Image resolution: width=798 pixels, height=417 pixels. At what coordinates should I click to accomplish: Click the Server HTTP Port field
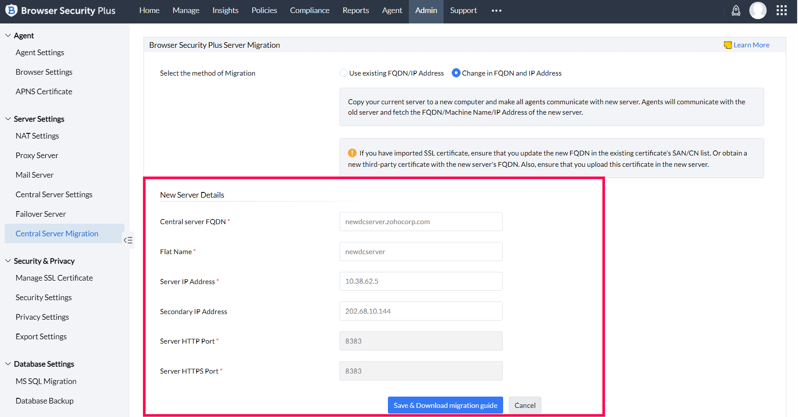click(x=421, y=341)
